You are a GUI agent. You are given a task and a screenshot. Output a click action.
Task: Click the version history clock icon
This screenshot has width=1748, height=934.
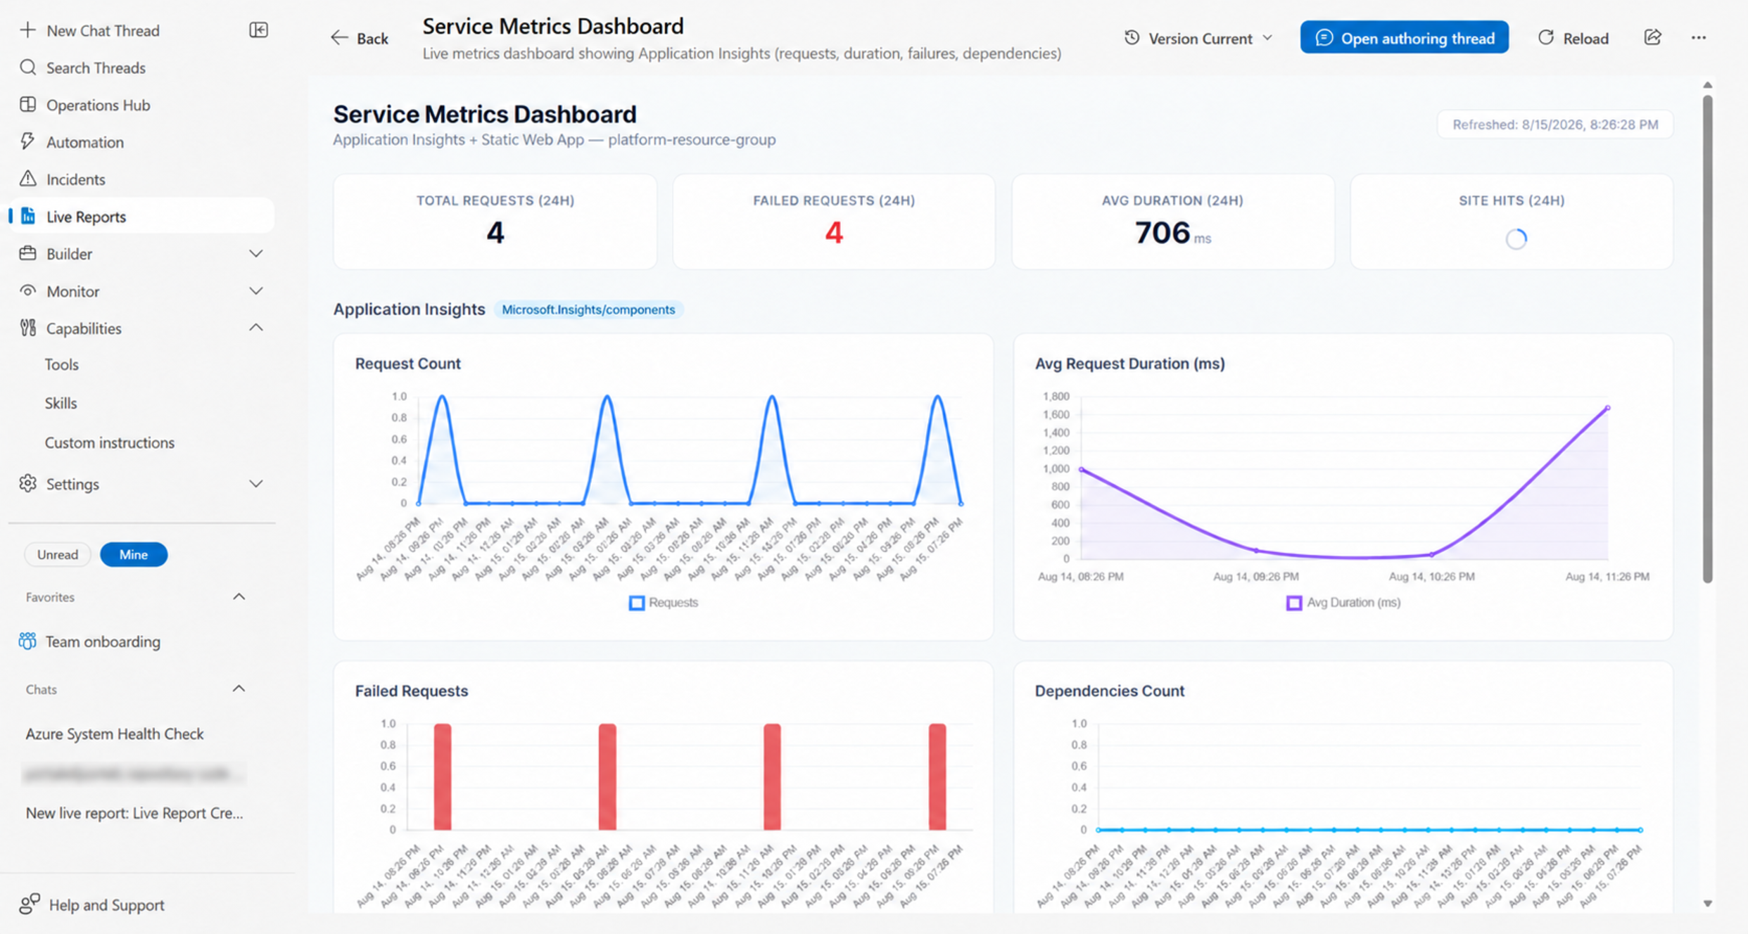coord(1132,38)
